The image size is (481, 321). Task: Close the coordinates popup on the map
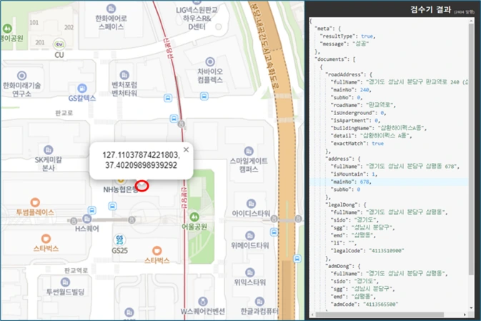coord(186,149)
